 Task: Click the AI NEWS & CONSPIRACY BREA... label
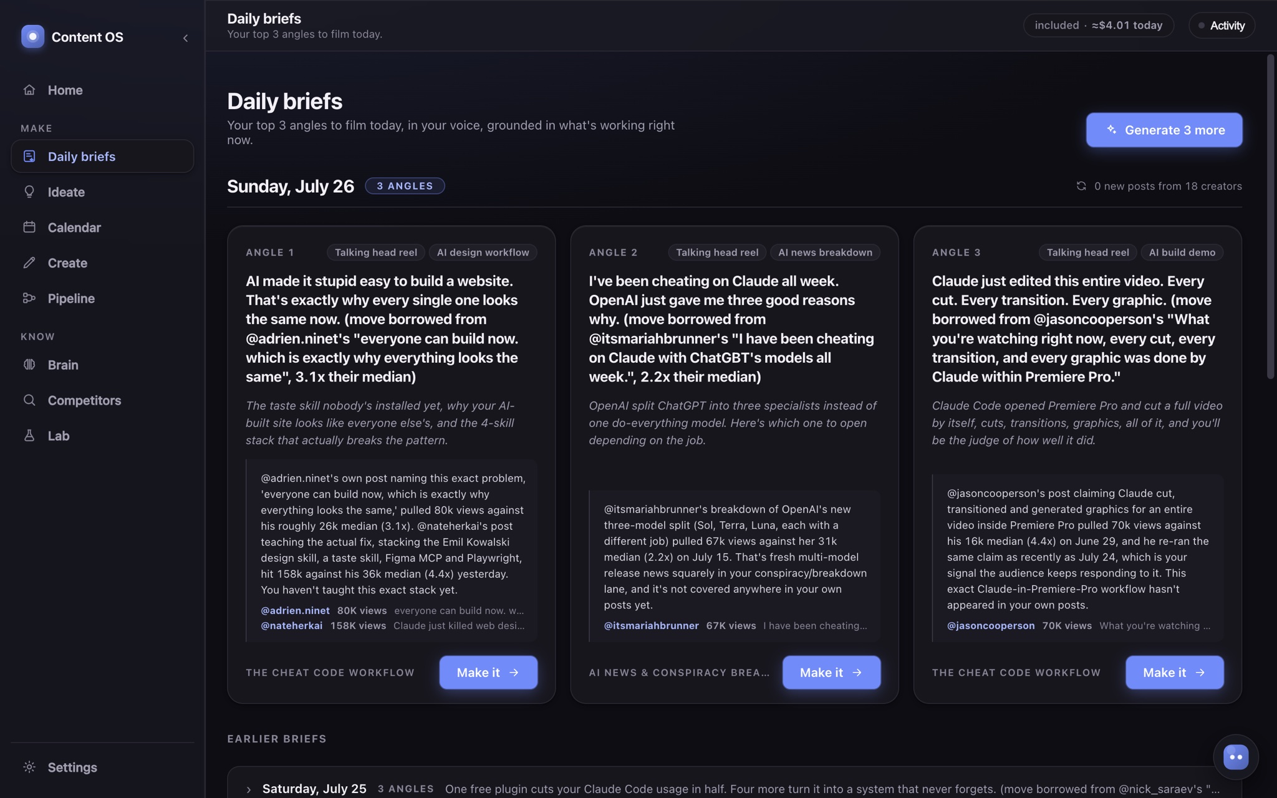click(679, 673)
